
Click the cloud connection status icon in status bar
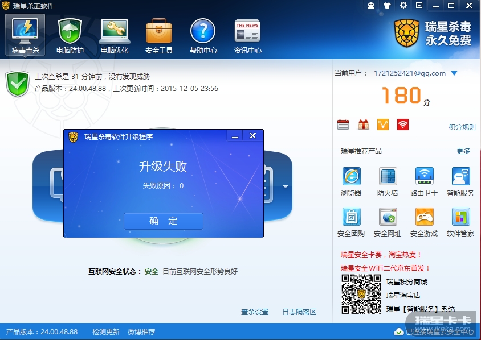tap(398, 331)
